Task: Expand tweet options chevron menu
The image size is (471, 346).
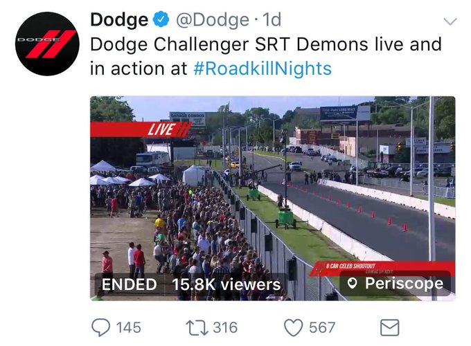Action: [x=450, y=21]
